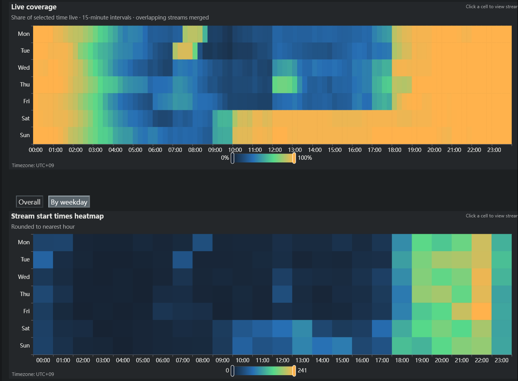Select Monday 08:00 cell in start times heatmap

point(203,243)
